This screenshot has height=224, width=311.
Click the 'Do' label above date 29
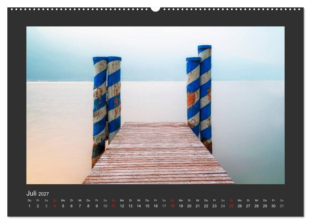[x=265, y=200]
